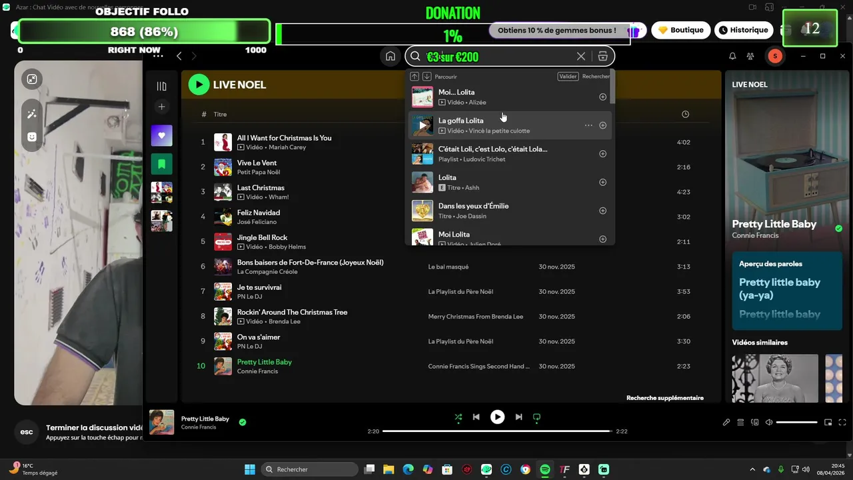Enter fullscreen icon in player bar
853x480 pixels.
point(842,423)
